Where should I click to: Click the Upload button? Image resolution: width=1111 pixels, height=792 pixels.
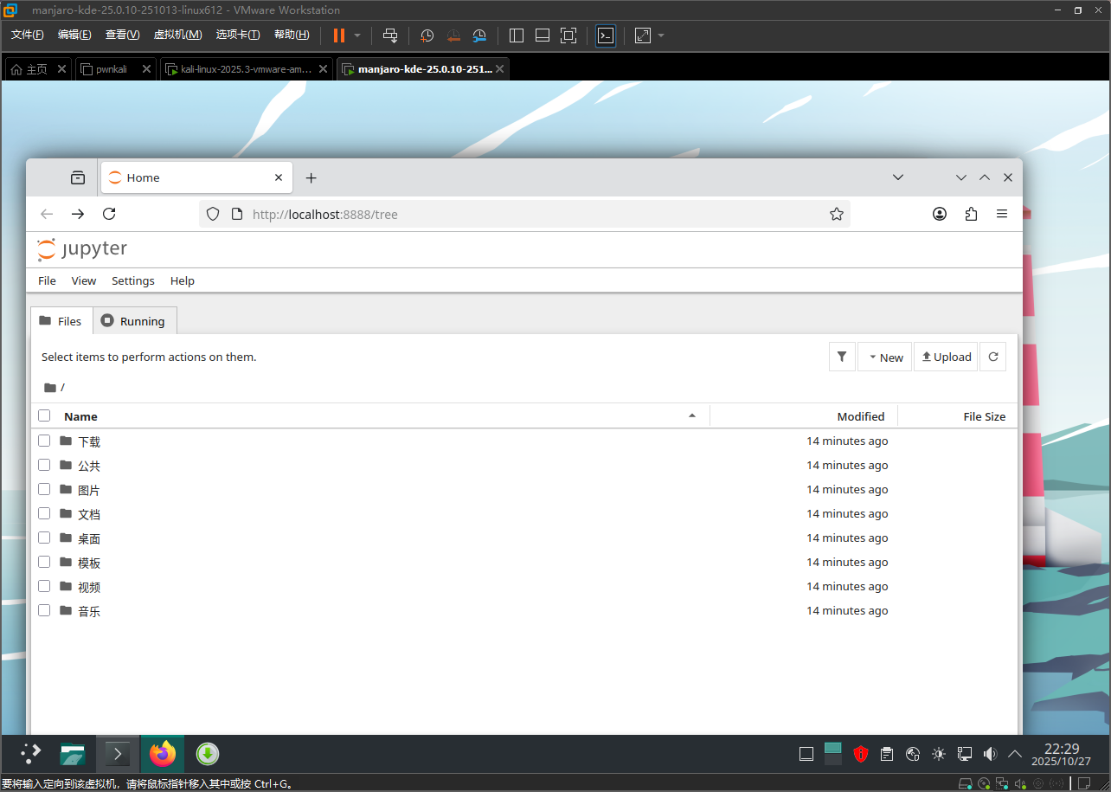point(946,357)
